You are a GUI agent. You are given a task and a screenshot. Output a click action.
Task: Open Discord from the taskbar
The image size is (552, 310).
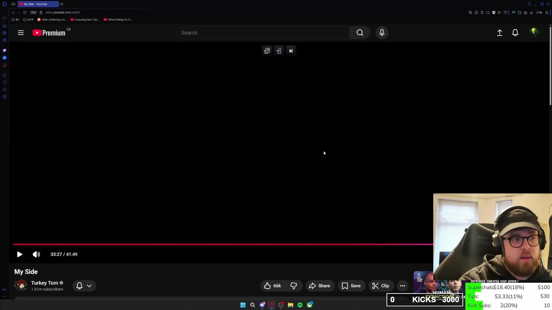point(262,305)
